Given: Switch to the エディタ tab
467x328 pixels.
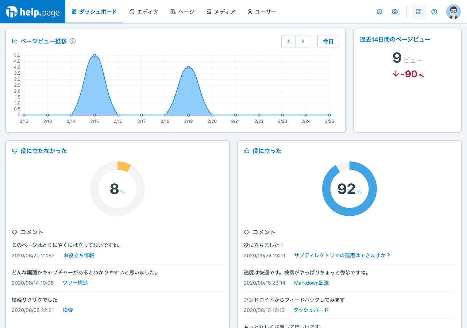Looking at the screenshot, I should (x=144, y=12).
